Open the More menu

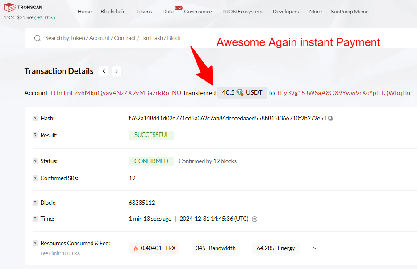click(315, 12)
